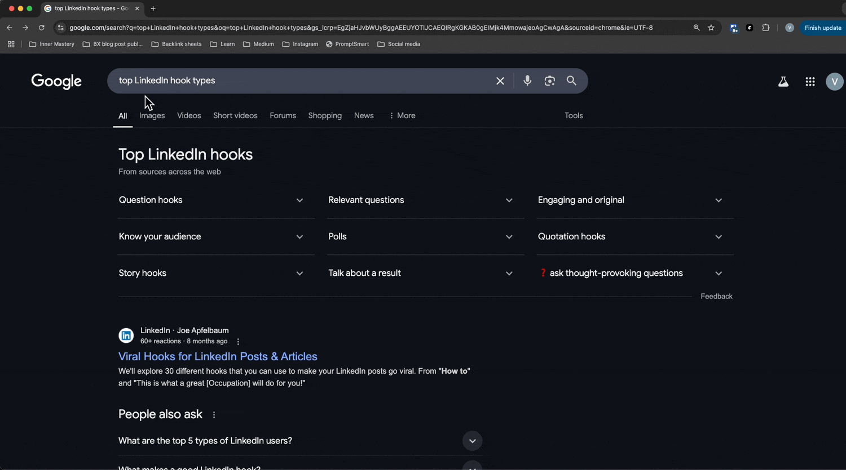Viewport: 846px width, 470px height.
Task: Click the dark extension icon beside the blue one
Action: pyautogui.click(x=750, y=28)
